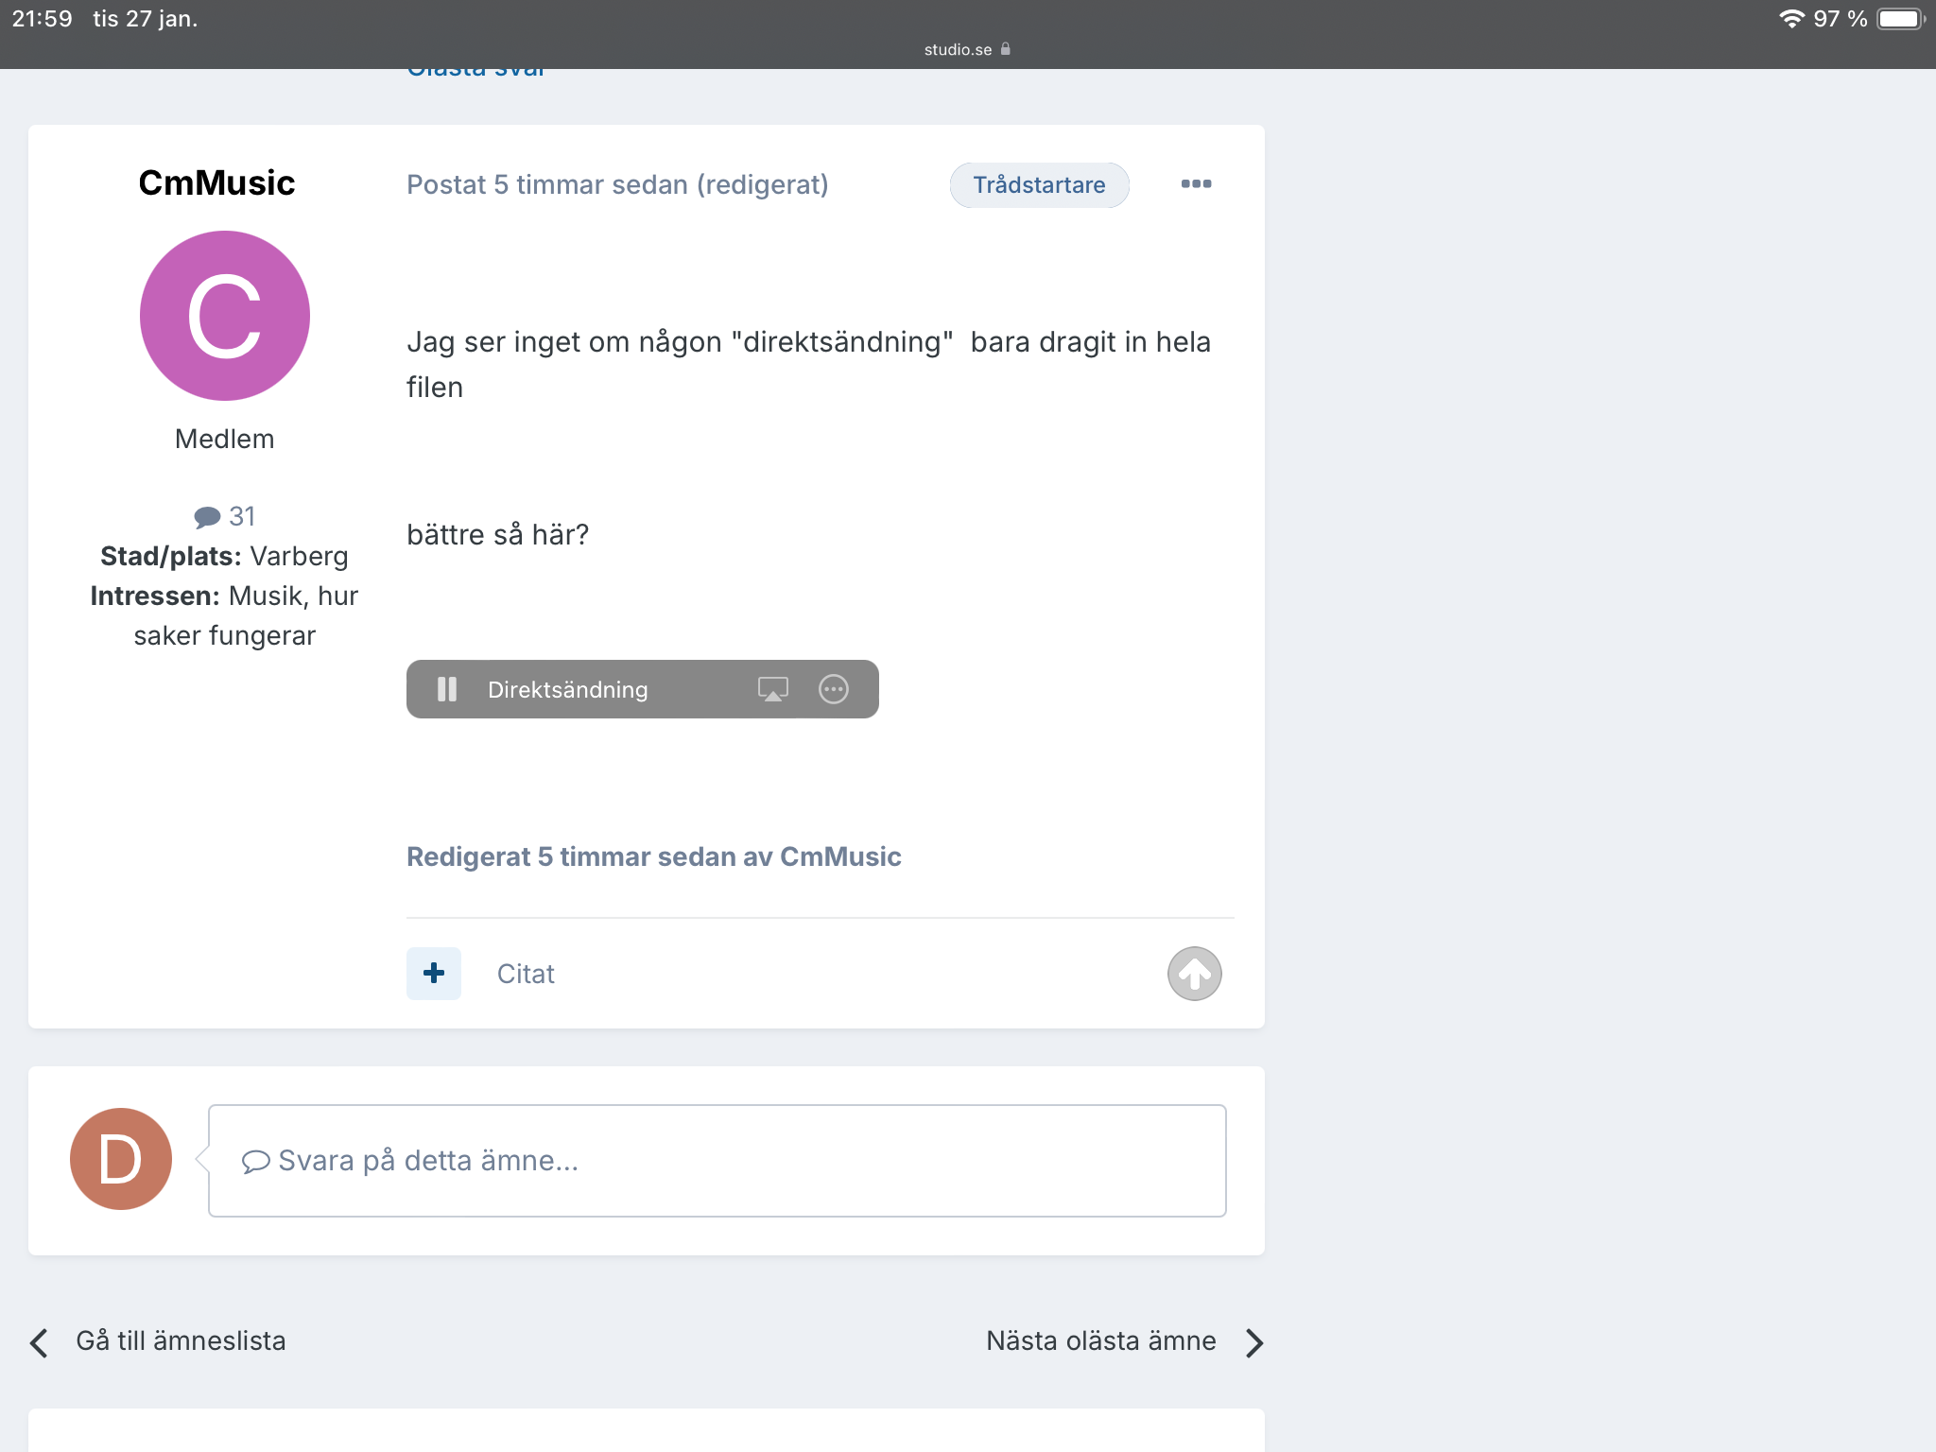The height and width of the screenshot is (1452, 1936).
Task: Open more options circle in audio player
Action: tap(833, 689)
